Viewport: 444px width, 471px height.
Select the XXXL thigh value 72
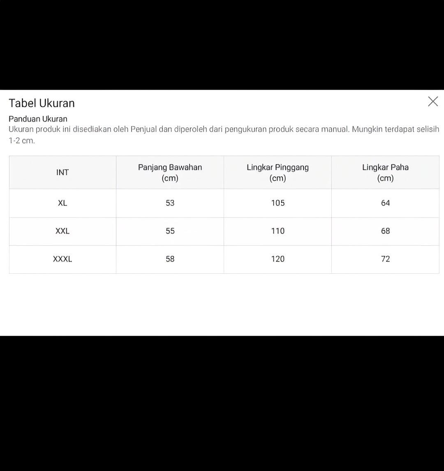[x=385, y=259]
